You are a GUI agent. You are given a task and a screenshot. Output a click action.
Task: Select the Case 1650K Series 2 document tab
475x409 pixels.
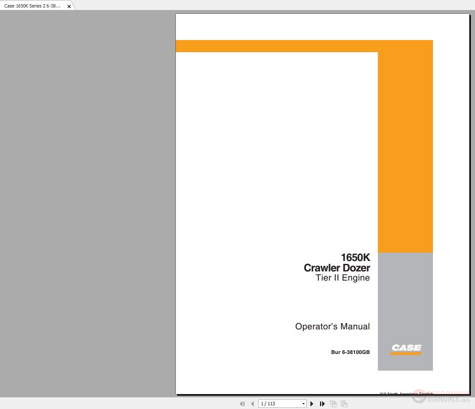pyautogui.click(x=32, y=6)
